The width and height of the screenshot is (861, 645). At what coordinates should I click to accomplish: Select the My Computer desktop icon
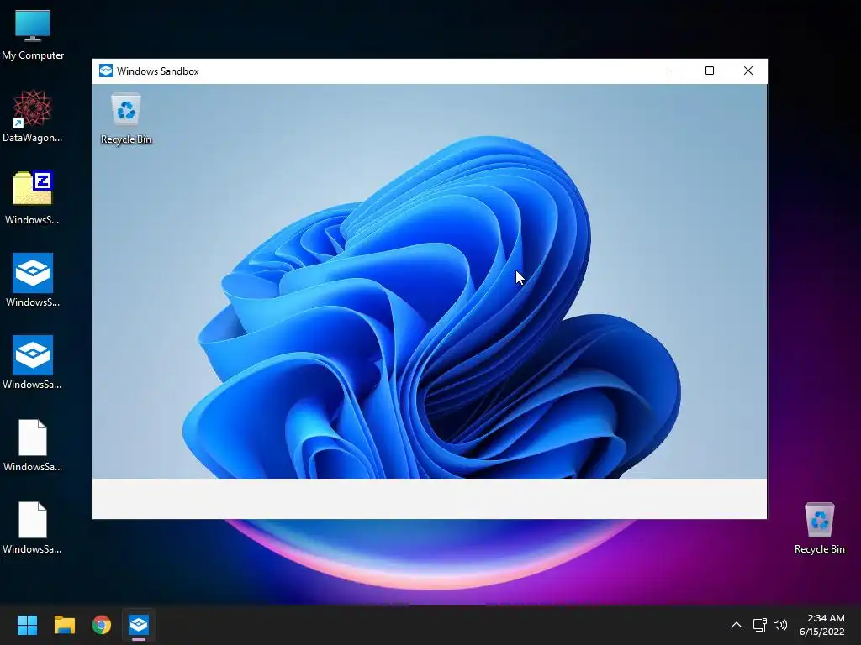coord(33,34)
